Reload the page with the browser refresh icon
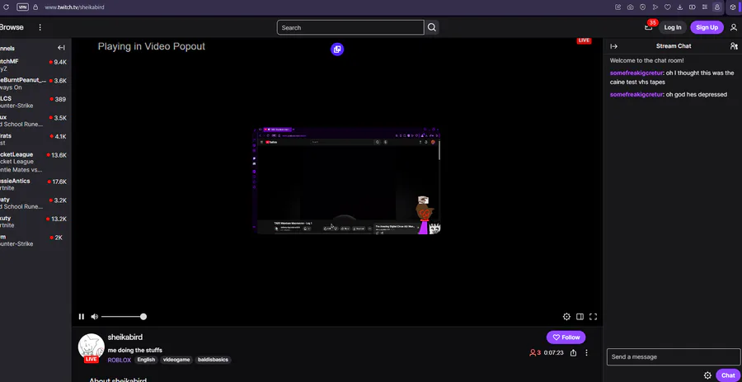Viewport: 742px width, 382px height. (x=6, y=7)
